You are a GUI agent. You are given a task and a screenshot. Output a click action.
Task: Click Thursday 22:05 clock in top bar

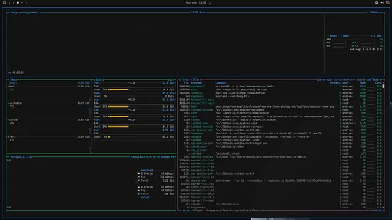[x=196, y=2]
